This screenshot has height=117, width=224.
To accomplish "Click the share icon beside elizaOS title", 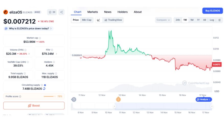I will 61,12.
